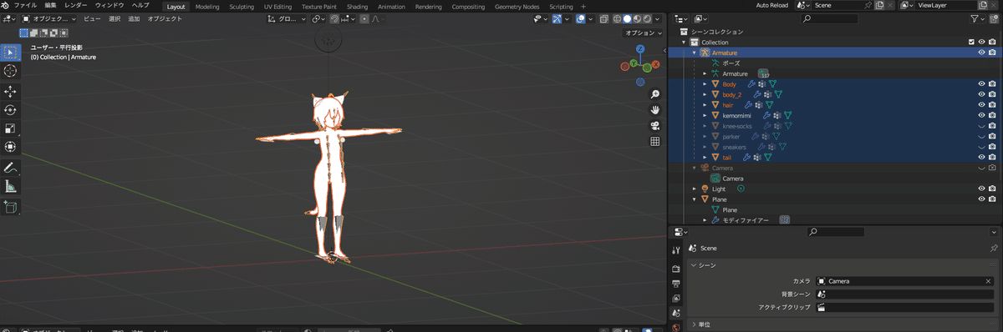Click the pan view hand icon
The height and width of the screenshot is (332, 1003).
655,109
